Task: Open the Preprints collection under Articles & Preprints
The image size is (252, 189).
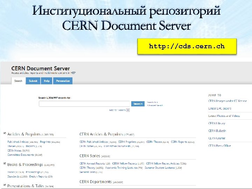Action: (45, 142)
